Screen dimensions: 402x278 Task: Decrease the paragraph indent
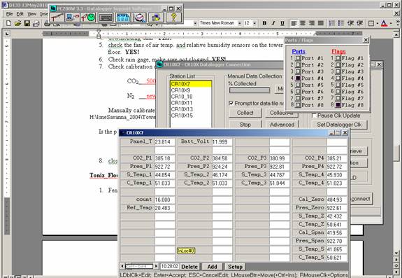350,23
